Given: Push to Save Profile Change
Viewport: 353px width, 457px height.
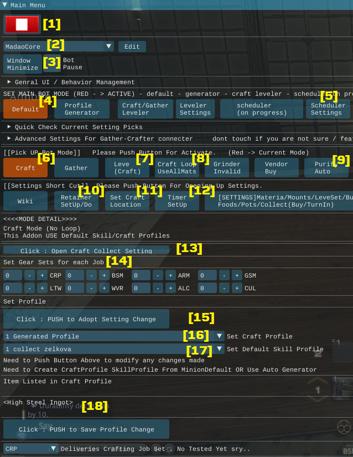Looking at the screenshot, I should click(x=86, y=429).
